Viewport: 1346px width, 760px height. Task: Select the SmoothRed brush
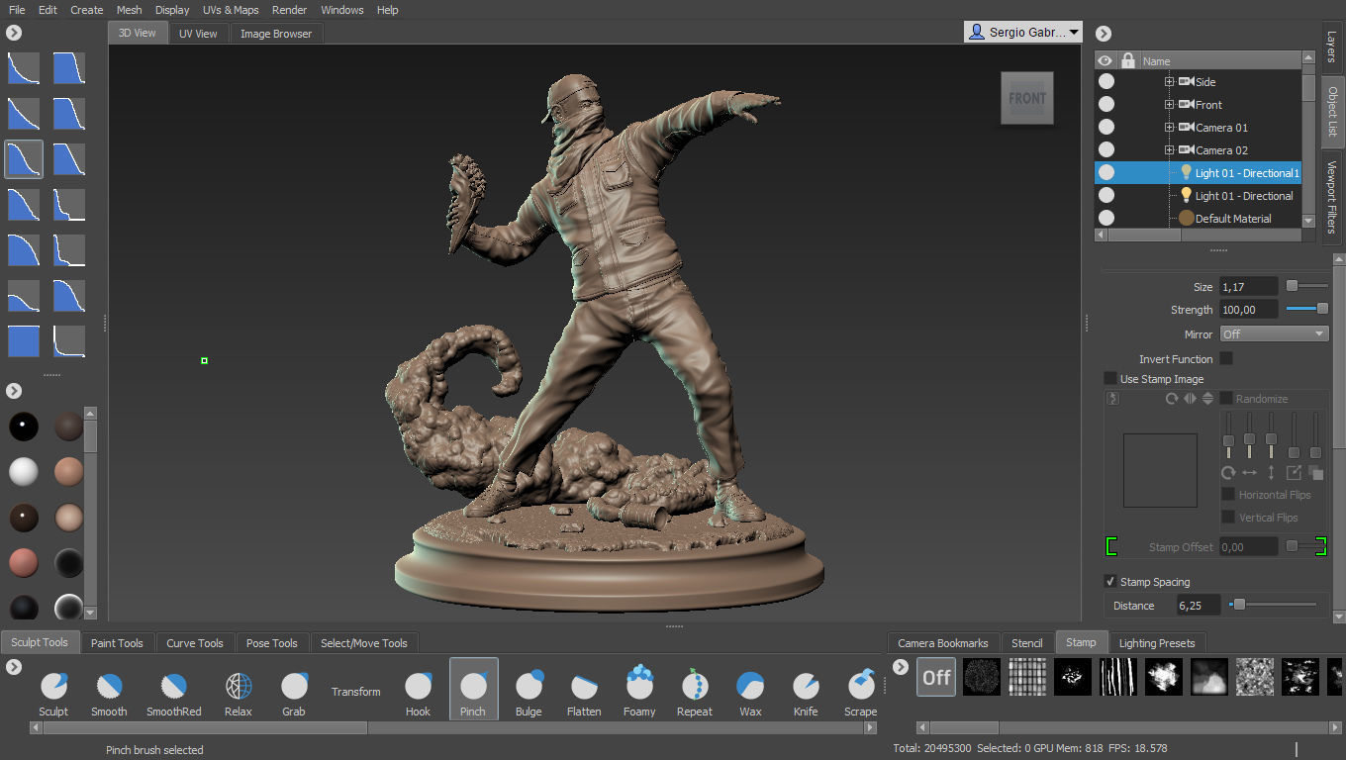[173, 691]
